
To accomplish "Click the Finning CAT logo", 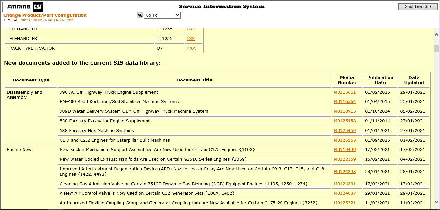I will click(x=22, y=6).
